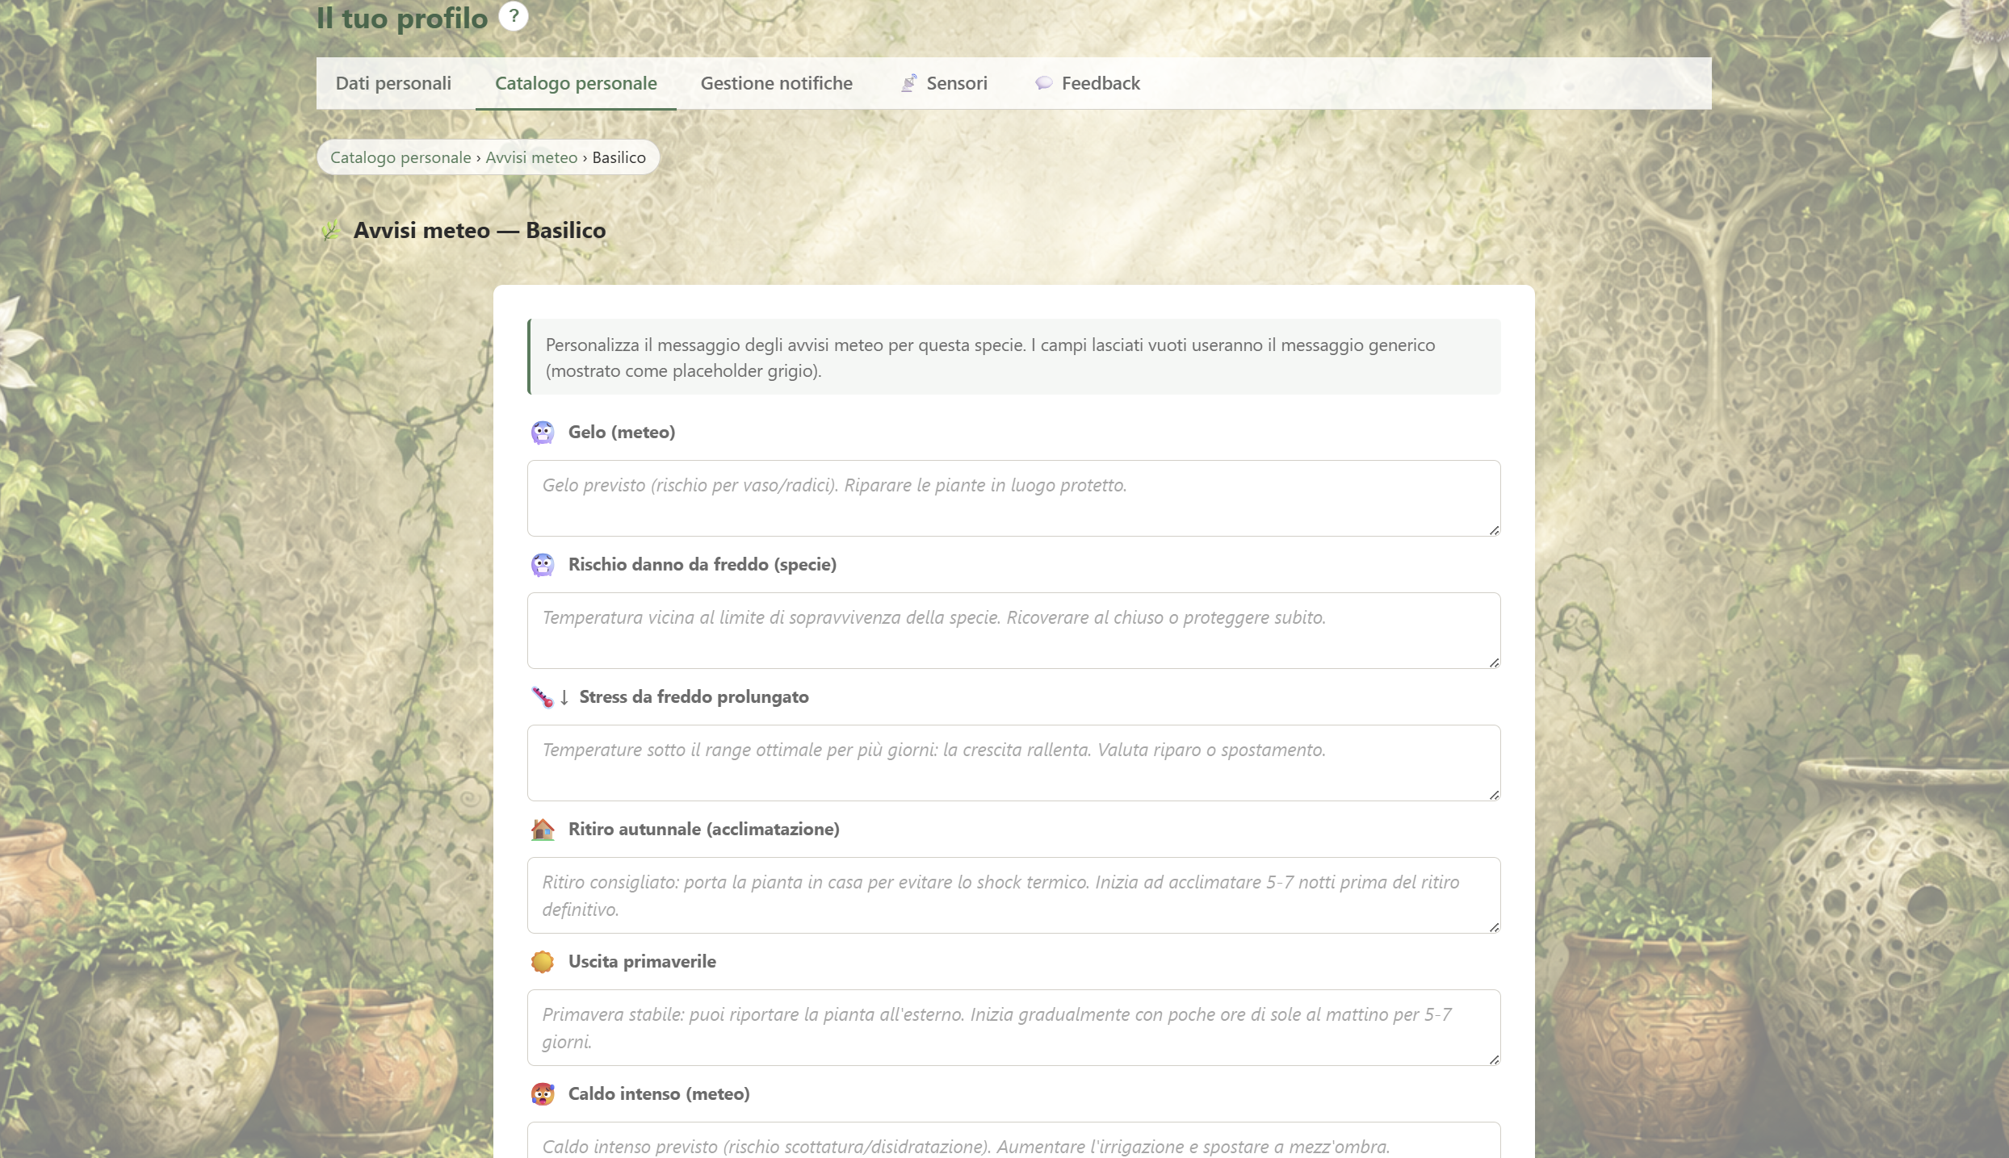2009x1158 pixels.
Task: Click the thermometer icon beside Stress da freddo
Action: (543, 697)
